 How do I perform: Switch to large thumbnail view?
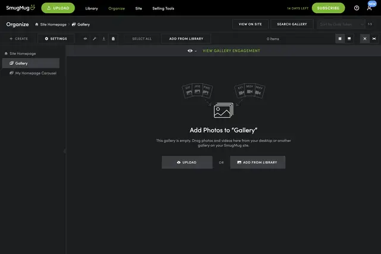click(349, 39)
